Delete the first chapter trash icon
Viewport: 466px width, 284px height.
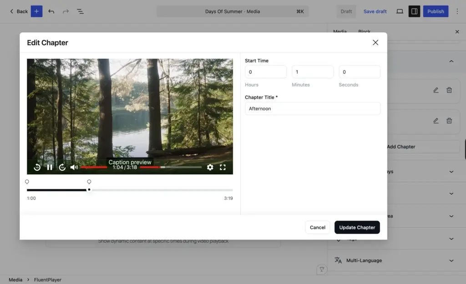click(x=449, y=90)
